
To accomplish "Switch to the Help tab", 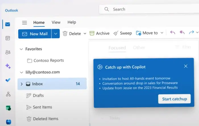I will click(72, 22).
